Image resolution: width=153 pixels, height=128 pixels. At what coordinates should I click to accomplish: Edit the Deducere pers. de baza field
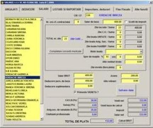(84, 81)
